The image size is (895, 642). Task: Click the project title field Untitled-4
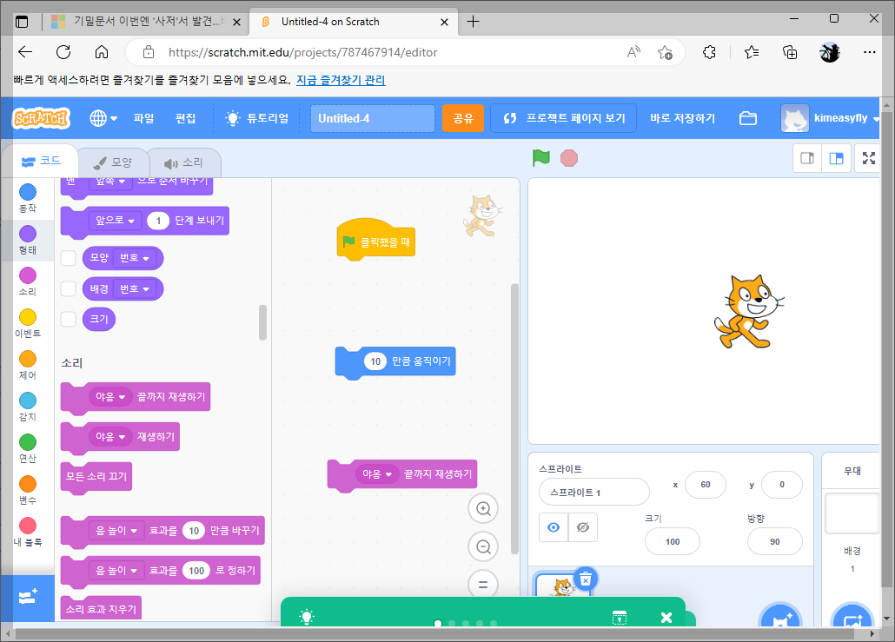pyautogui.click(x=372, y=118)
